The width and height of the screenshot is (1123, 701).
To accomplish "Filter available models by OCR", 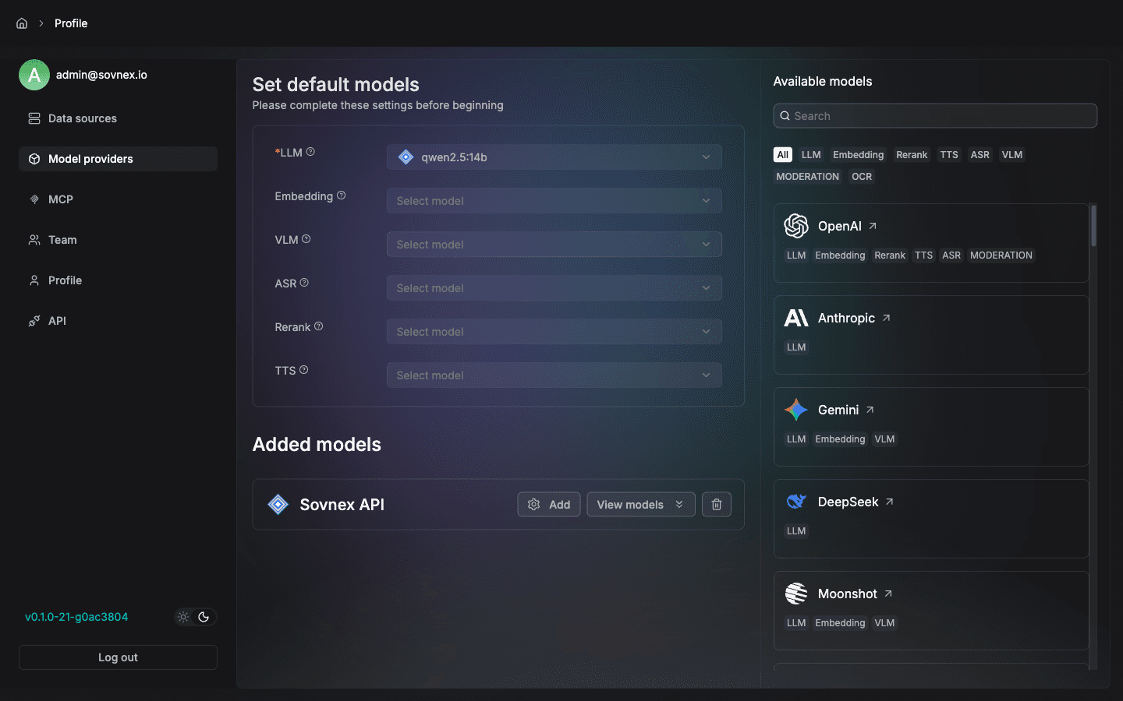I will coord(862,177).
